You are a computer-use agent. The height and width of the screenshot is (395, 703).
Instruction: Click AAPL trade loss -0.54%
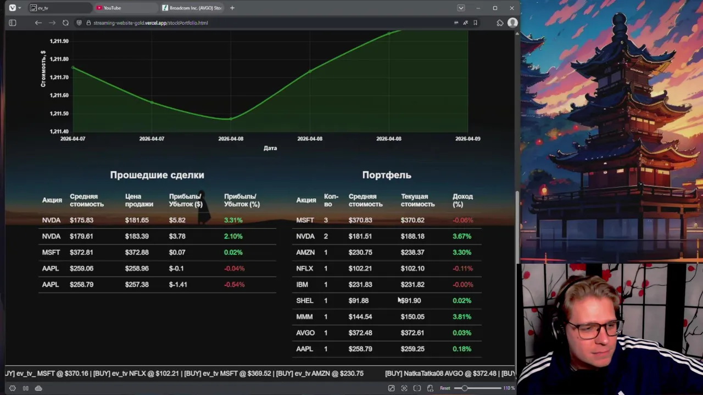235,284
